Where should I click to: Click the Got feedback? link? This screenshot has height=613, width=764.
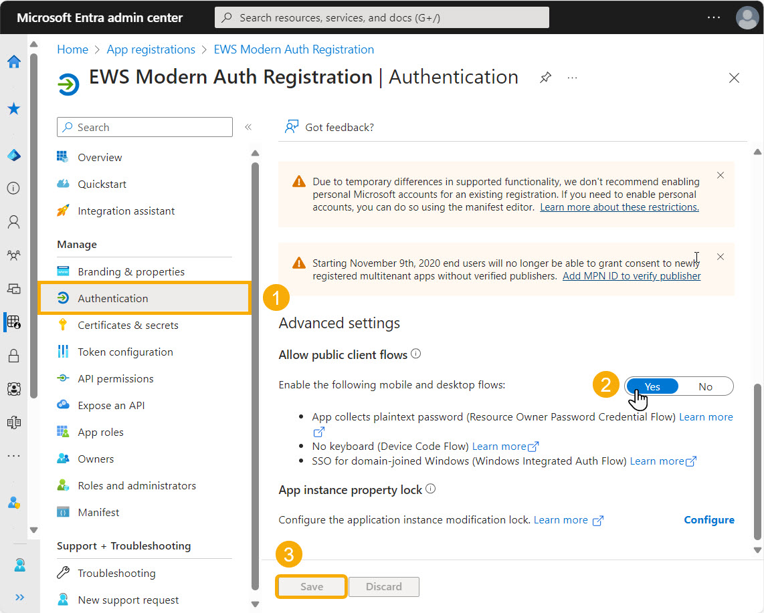[x=340, y=127]
